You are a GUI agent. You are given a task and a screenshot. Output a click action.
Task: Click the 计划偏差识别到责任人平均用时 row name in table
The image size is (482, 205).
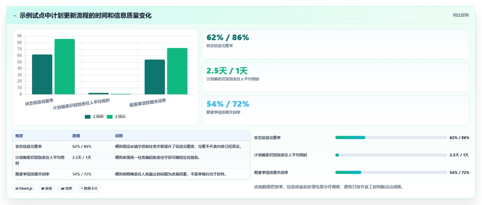40,160
